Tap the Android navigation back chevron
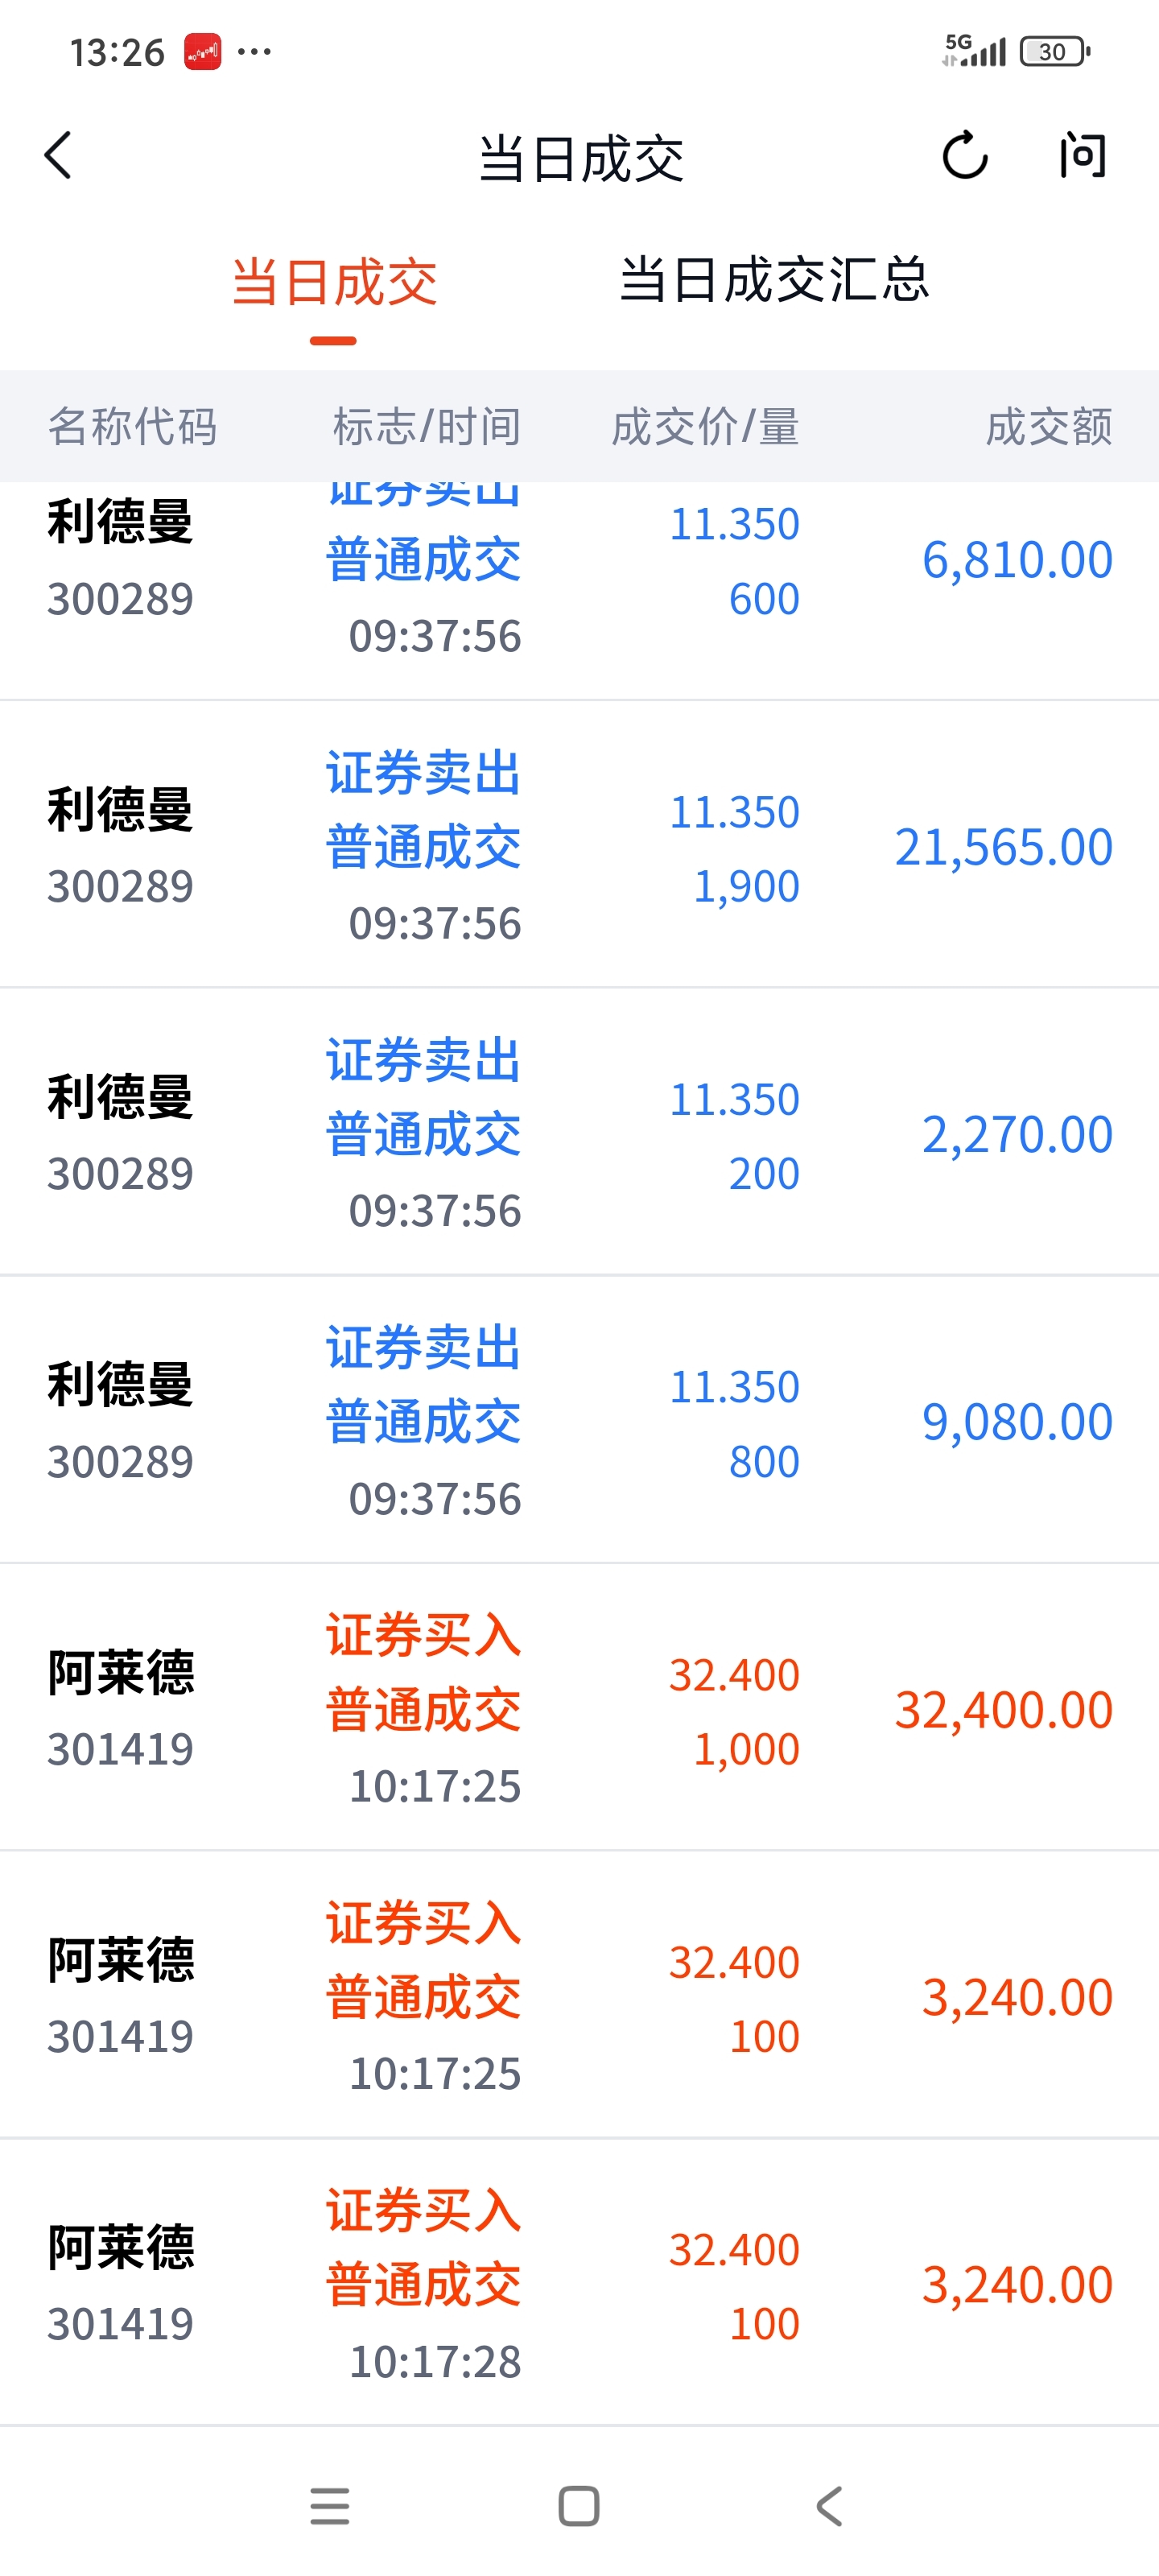The width and height of the screenshot is (1159, 2576). (829, 2506)
